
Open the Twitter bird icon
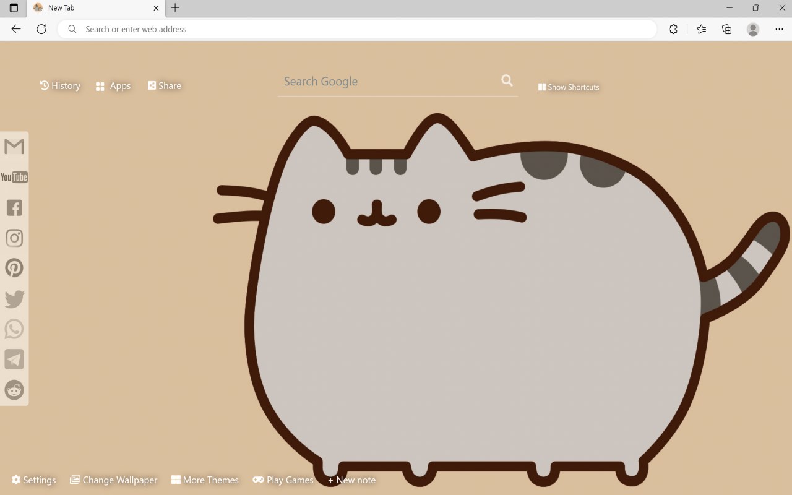14,298
